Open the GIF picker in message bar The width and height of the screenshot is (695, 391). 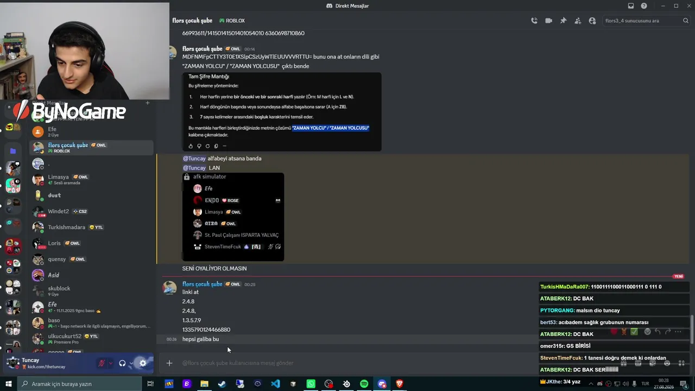(x=638, y=363)
